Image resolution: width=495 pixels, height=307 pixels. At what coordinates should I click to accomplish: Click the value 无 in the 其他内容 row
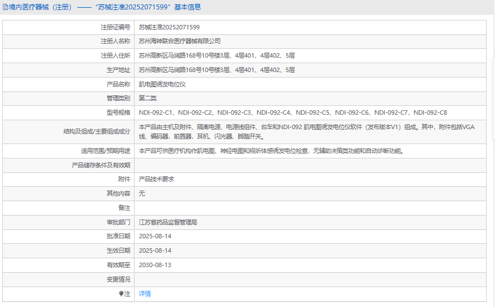coord(142,193)
